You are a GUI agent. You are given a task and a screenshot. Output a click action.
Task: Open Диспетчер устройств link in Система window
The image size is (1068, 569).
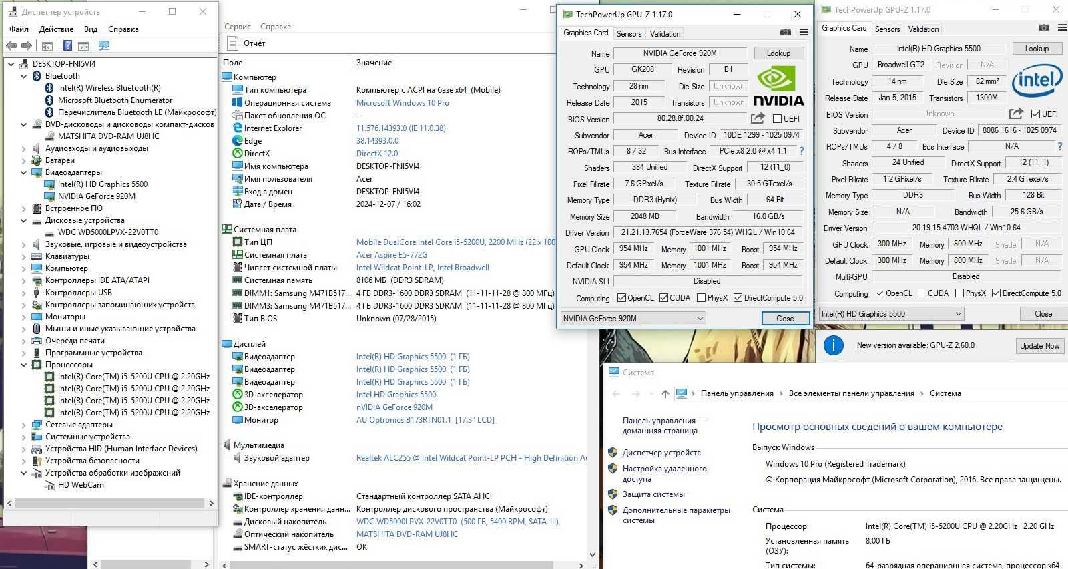pos(661,453)
